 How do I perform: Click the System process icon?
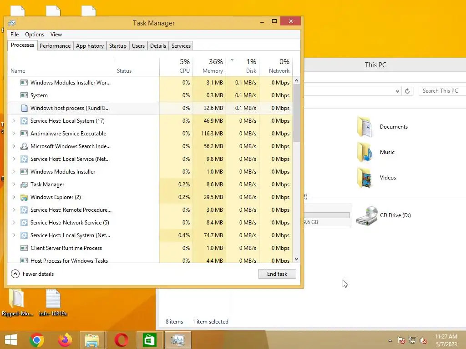[24, 95]
